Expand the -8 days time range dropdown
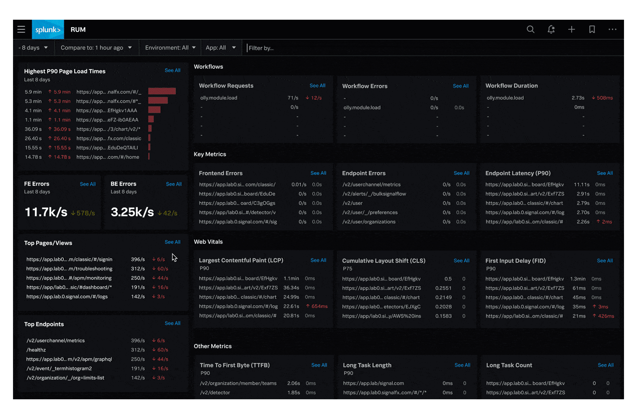637x419 pixels. pyautogui.click(x=33, y=48)
